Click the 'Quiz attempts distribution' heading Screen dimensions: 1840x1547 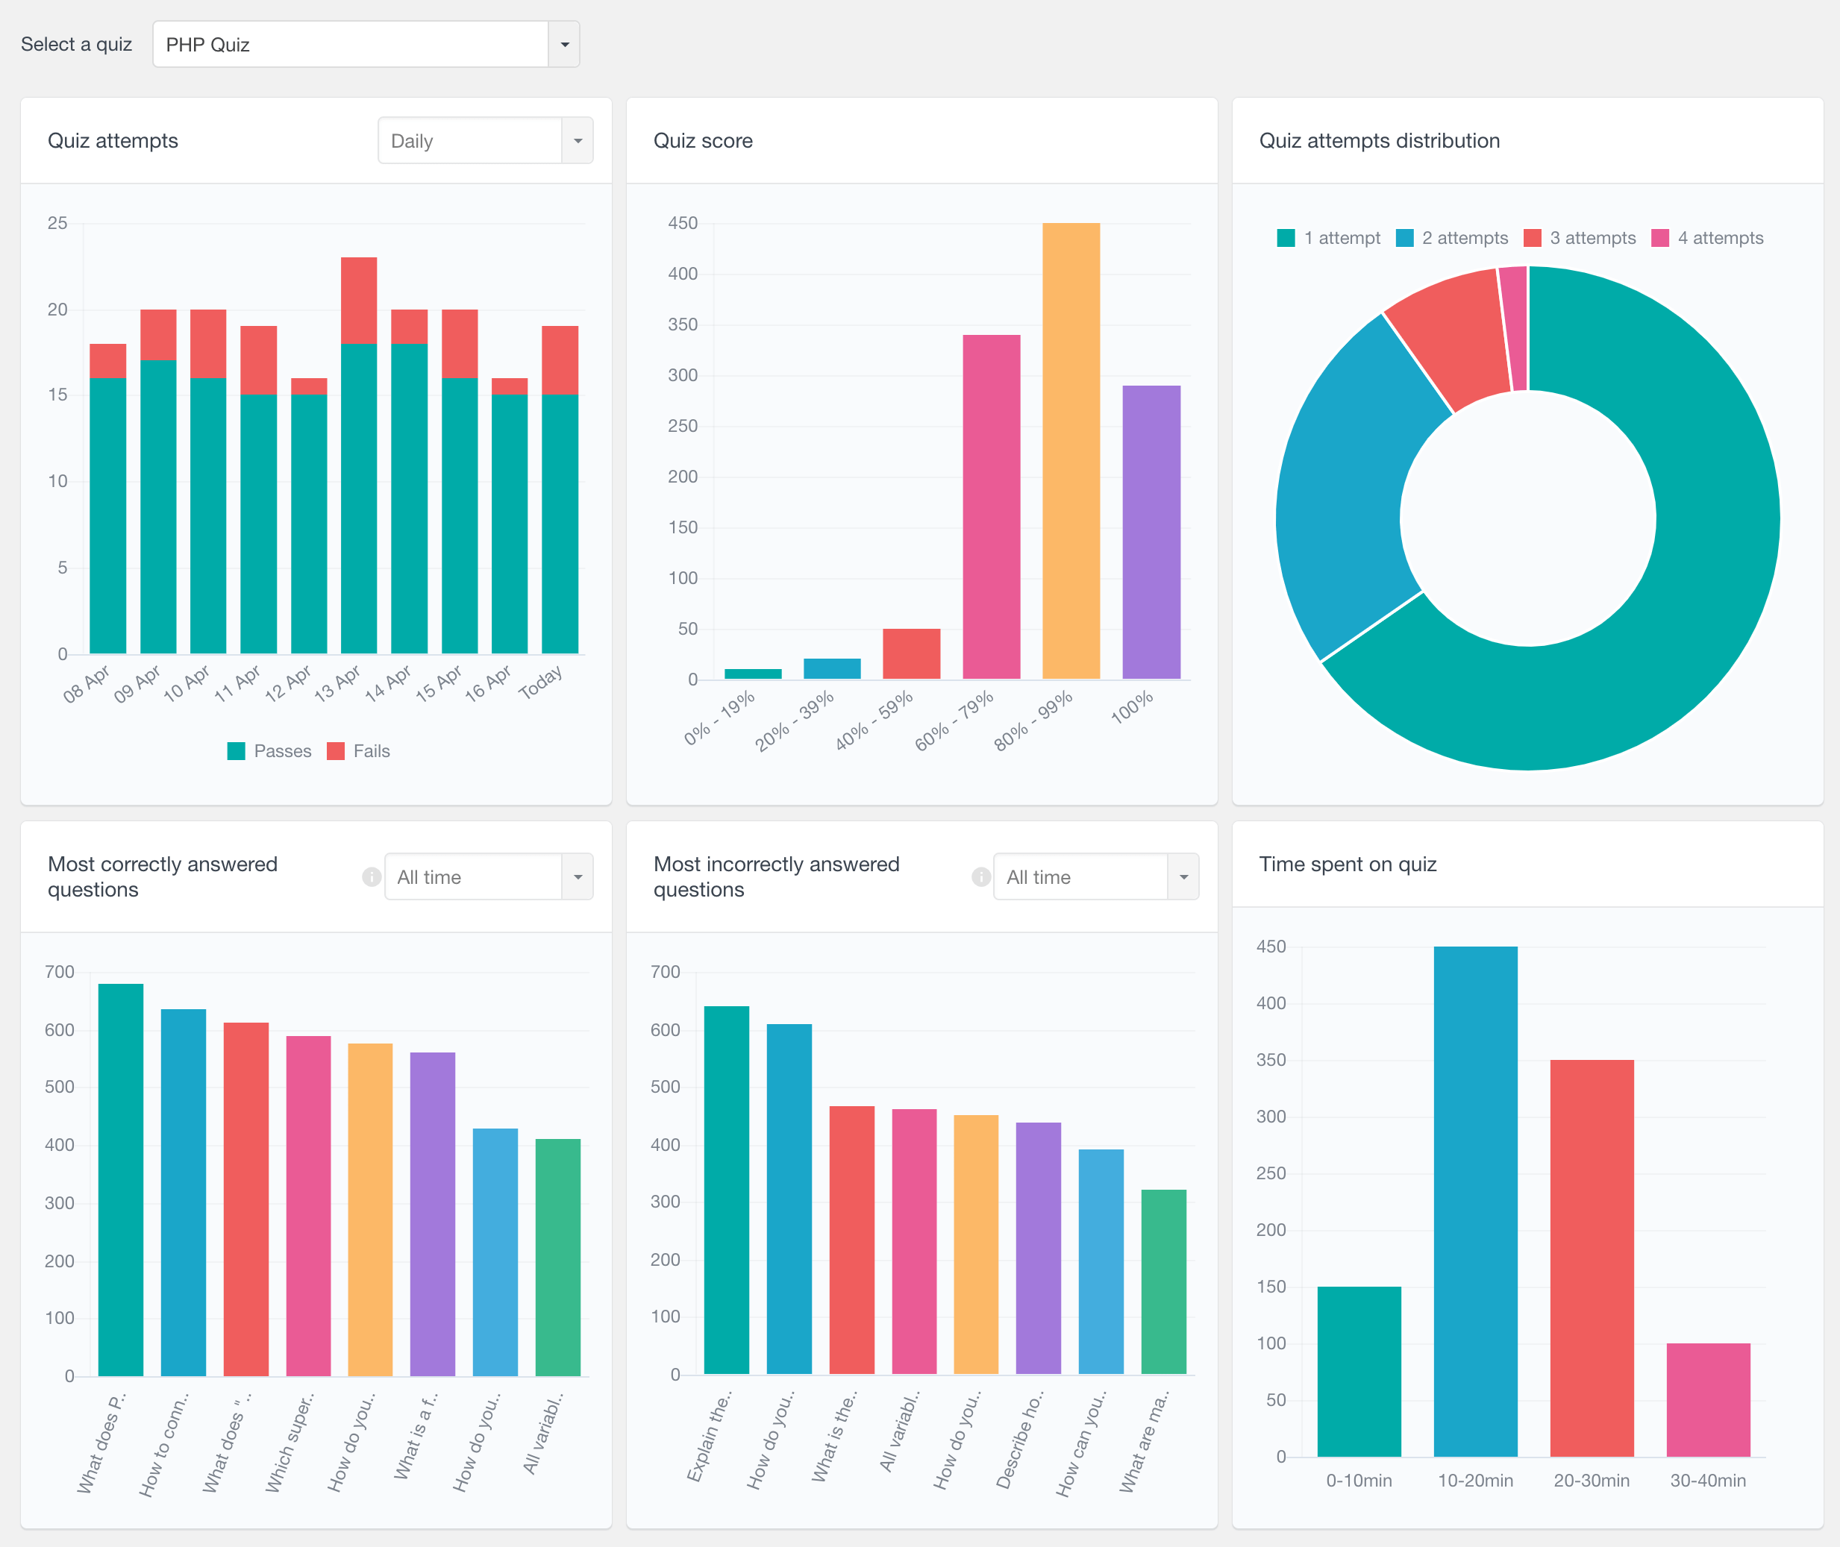(x=1380, y=140)
